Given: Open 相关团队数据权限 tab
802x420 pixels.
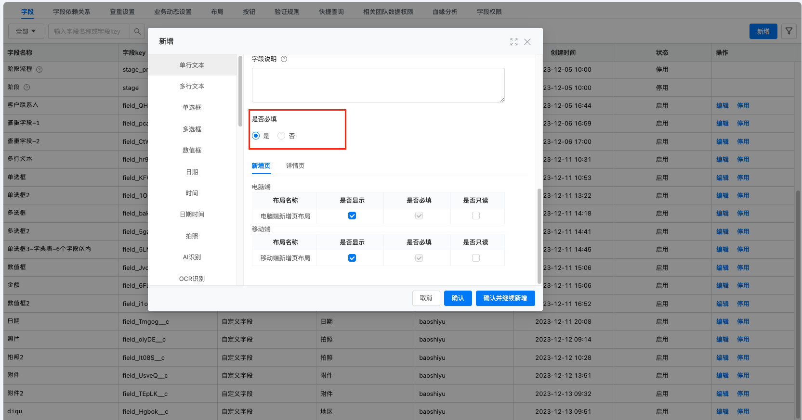Looking at the screenshot, I should pyautogui.click(x=388, y=12).
